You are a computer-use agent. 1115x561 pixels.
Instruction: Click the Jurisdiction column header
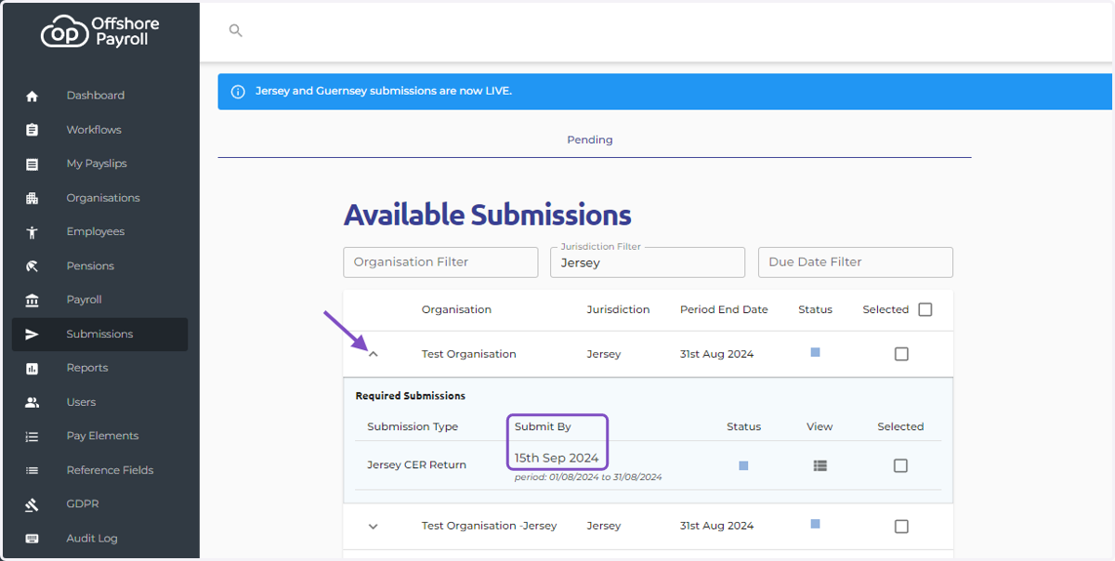618,309
